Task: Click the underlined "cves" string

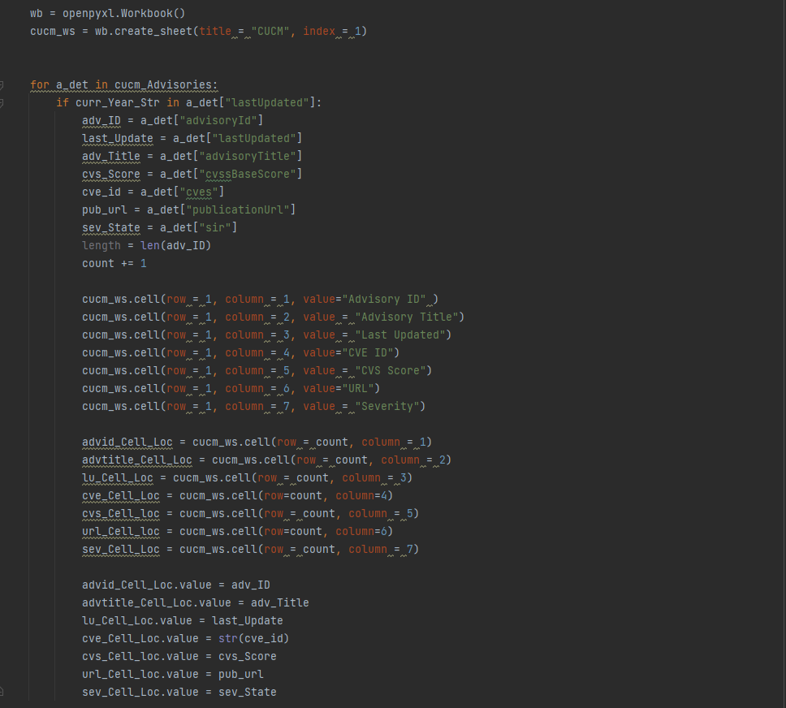Action: pos(200,192)
